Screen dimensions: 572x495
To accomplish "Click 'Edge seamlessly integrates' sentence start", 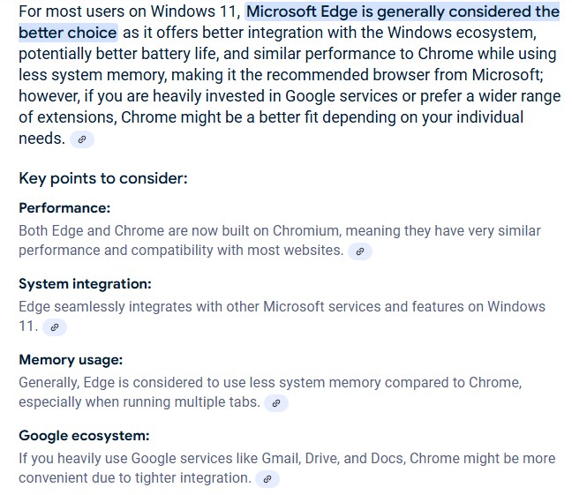I will point(105,307).
